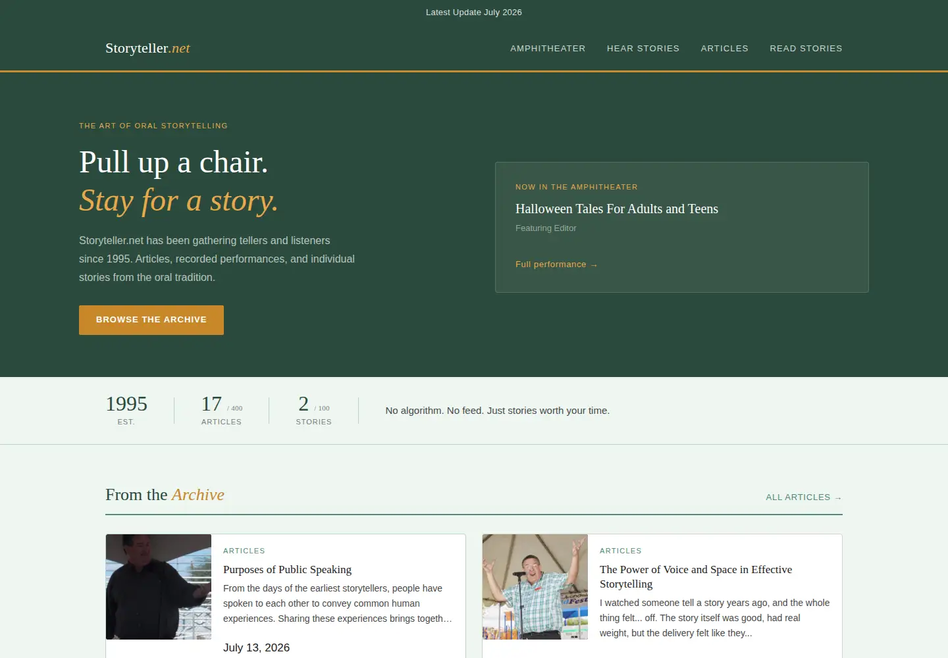Click the 'Featuring Editor' text
This screenshot has height=658, width=948.
[546, 228]
